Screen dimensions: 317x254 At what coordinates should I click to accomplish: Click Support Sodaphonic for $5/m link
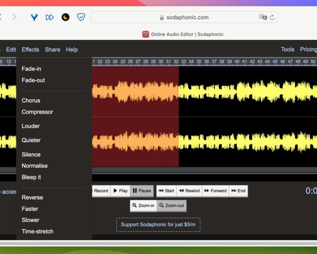158,225
